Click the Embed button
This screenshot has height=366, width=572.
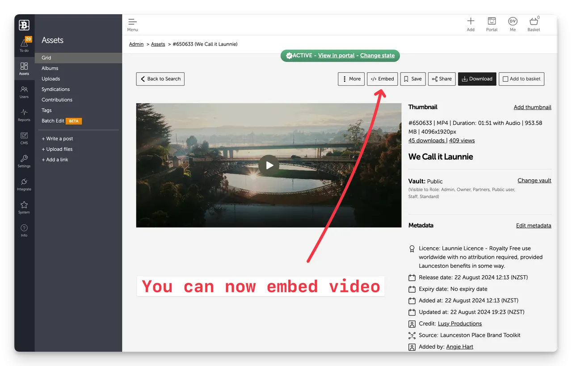[x=383, y=79]
